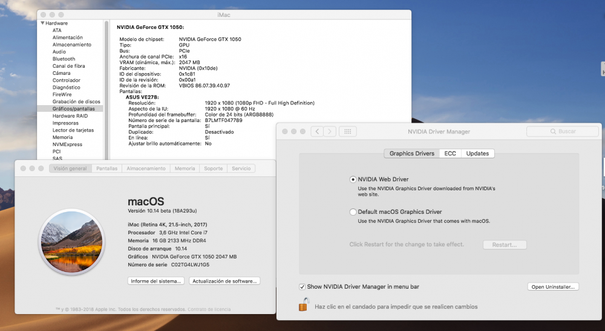Select NVMExpress in sidebar

68,144
